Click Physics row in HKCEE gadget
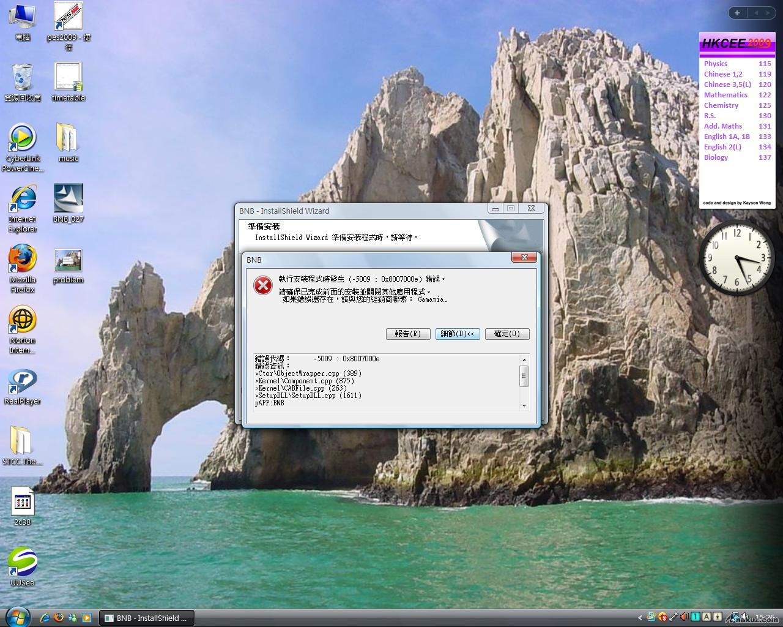This screenshot has height=627, width=783. pos(737,64)
